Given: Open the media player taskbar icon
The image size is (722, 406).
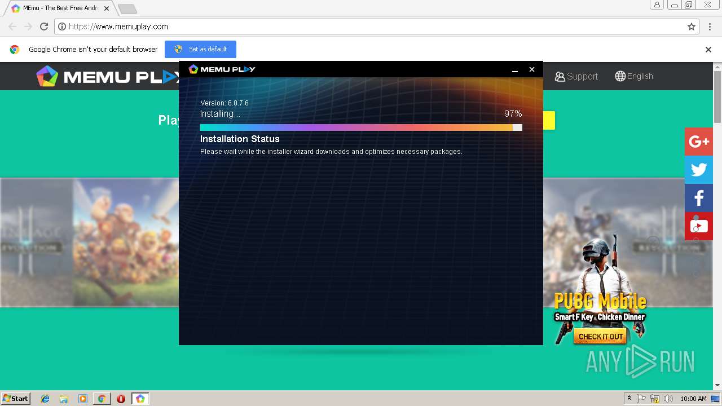Looking at the screenshot, I should coord(83,399).
